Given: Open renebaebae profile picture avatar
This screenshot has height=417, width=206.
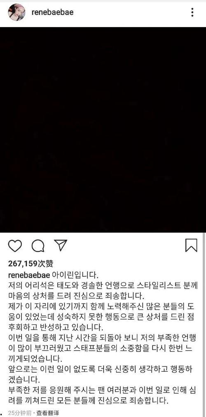Looking at the screenshot, I should 17,12.
